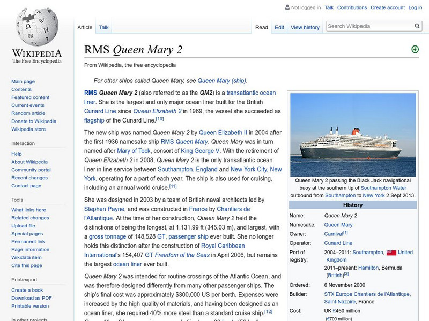Focus the Search Wikipedia input field
Viewport: 429px width, 321px height.
[x=370, y=26]
